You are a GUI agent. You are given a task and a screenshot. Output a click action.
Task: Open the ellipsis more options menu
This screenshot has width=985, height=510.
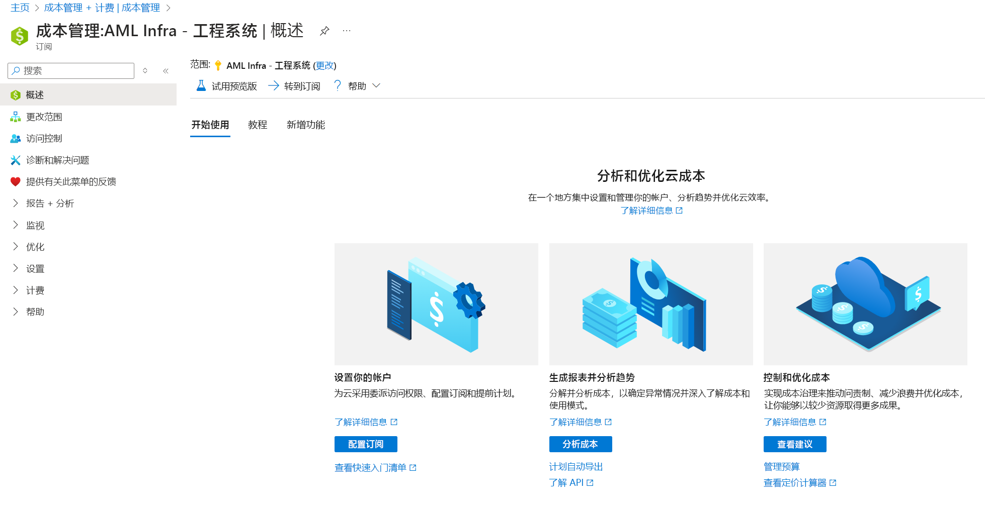tap(347, 31)
